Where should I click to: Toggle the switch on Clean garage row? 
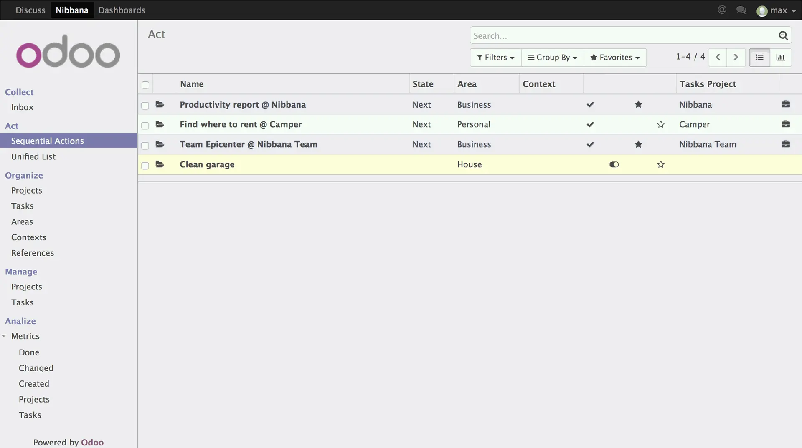614,164
